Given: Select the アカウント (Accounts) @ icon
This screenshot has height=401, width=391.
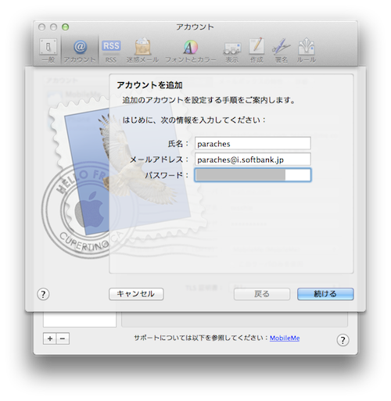Looking at the screenshot, I should 80,51.
